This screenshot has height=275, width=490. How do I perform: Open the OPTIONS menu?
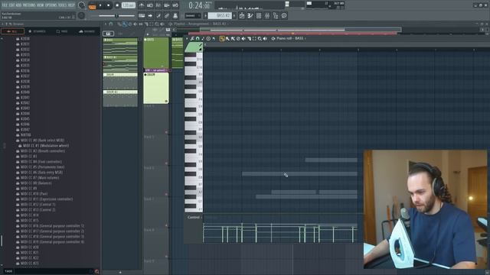(51, 5)
